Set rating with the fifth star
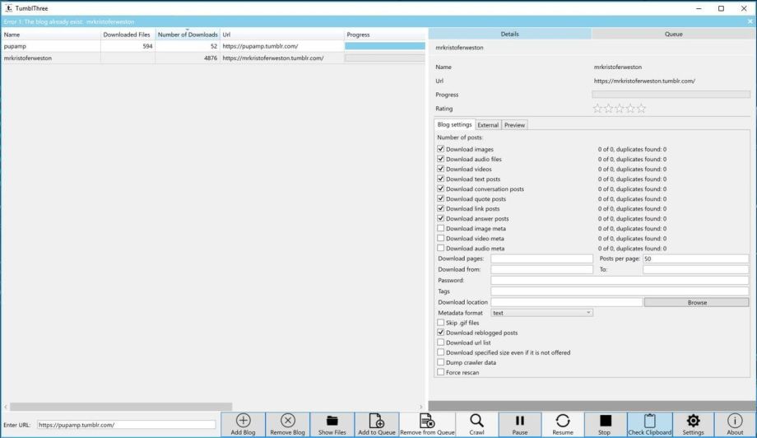Screen dimensions: 757x438 pyautogui.click(x=642, y=109)
